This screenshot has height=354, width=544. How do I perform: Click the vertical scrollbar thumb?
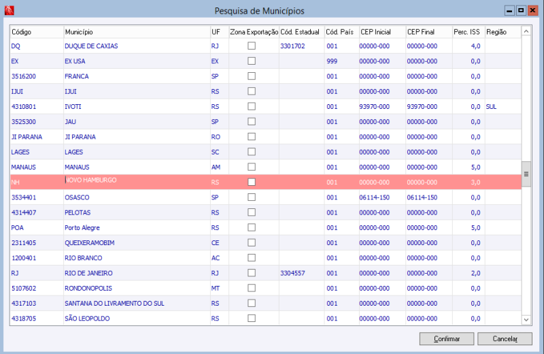click(526, 174)
